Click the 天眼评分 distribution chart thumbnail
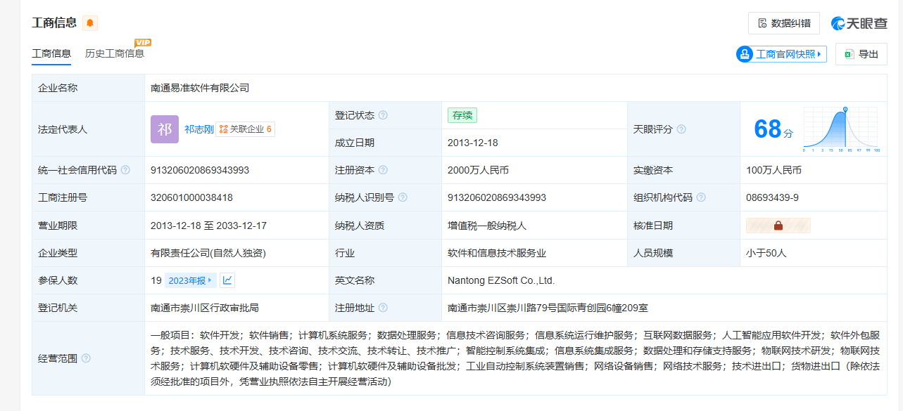The width and height of the screenshot is (903, 411). [841, 130]
